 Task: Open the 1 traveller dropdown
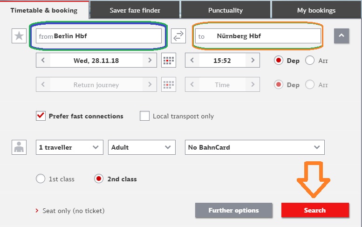tap(69, 147)
